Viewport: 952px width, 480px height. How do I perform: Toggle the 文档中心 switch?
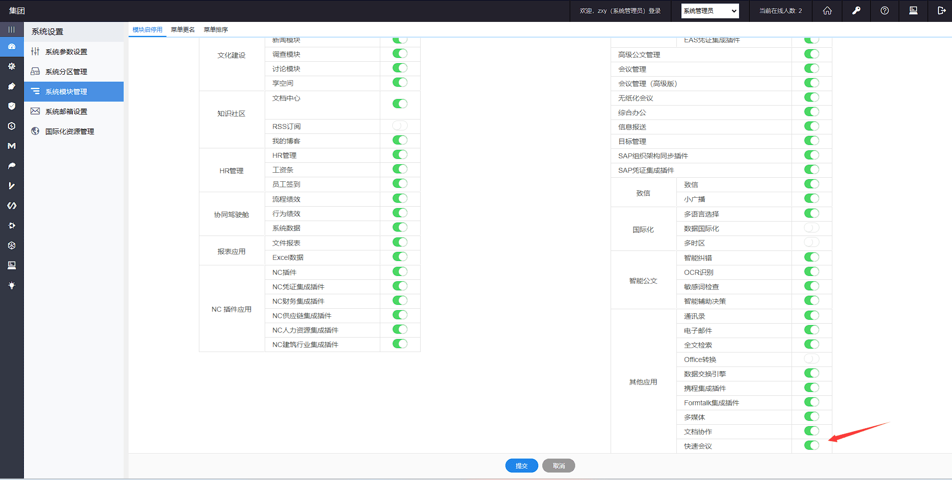[x=400, y=104]
